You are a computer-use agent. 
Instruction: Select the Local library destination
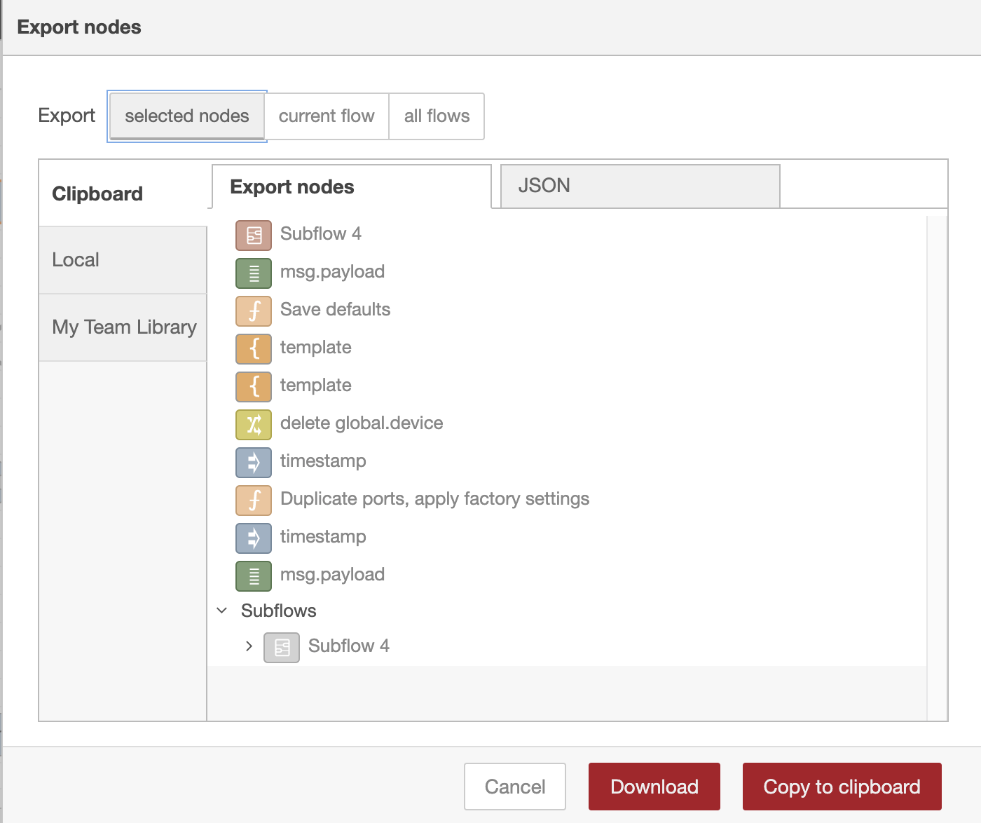123,260
